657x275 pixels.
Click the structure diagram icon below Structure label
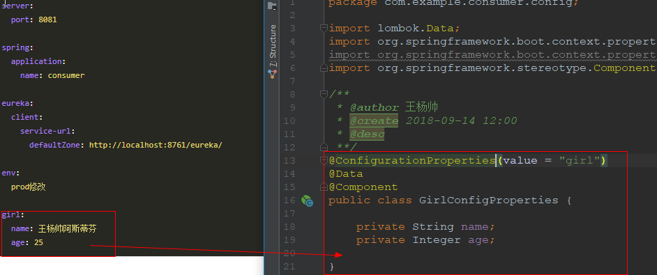click(273, 74)
